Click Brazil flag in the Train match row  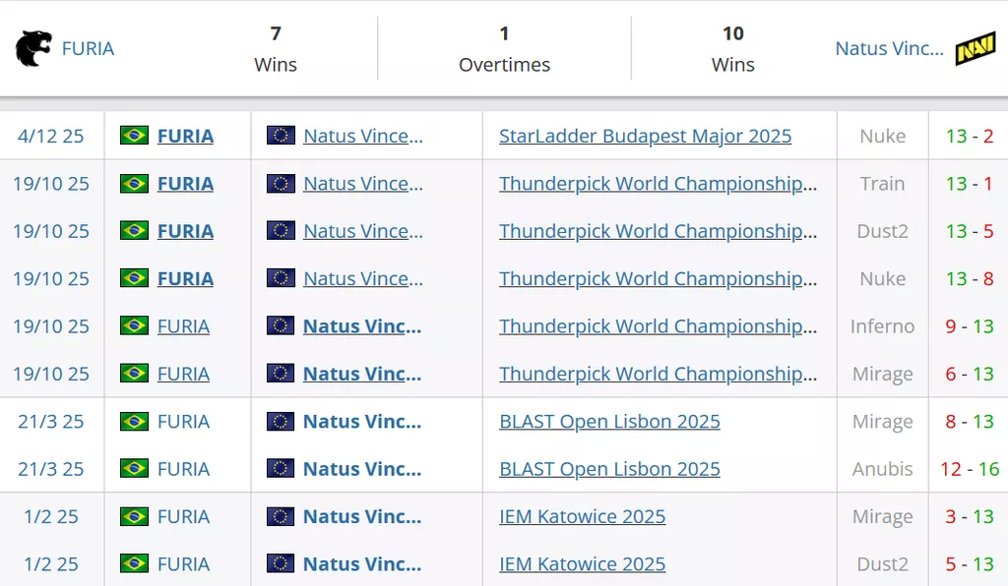(134, 184)
